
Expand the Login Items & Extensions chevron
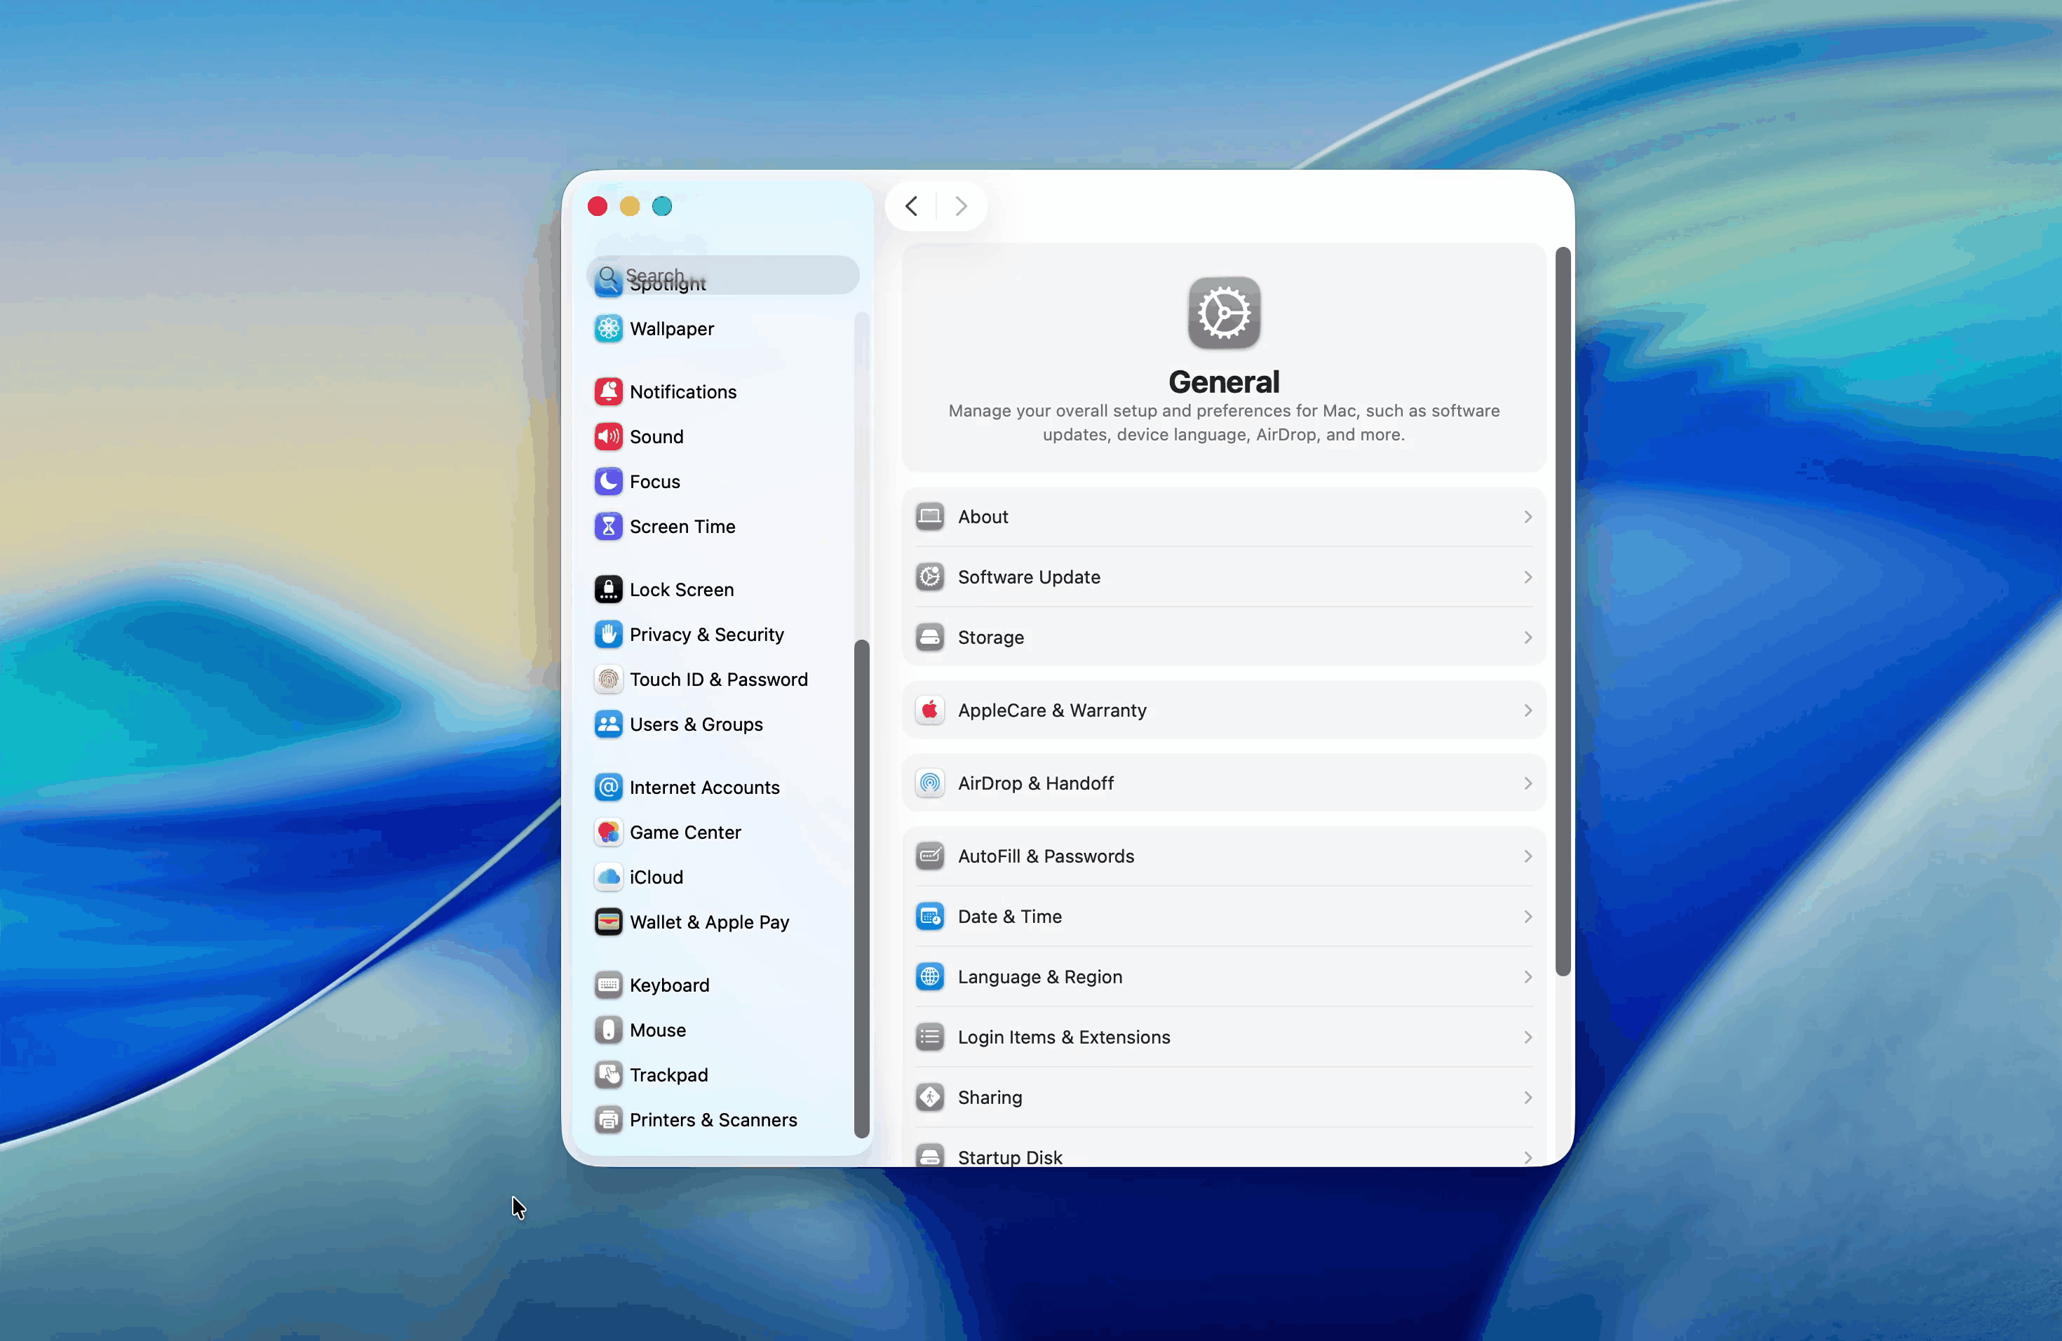(1528, 1038)
